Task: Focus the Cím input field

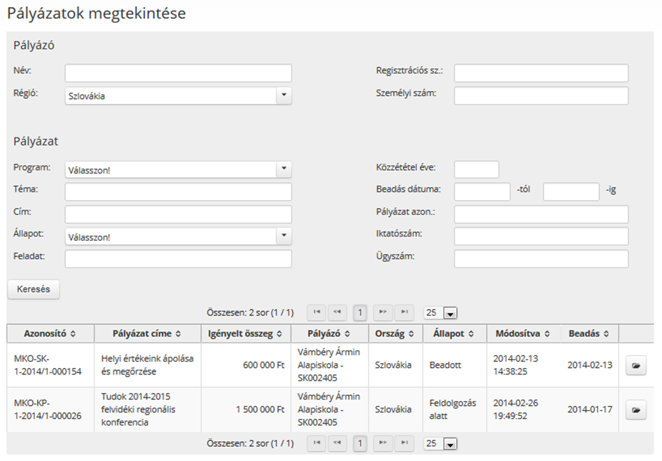Action: pyautogui.click(x=178, y=214)
